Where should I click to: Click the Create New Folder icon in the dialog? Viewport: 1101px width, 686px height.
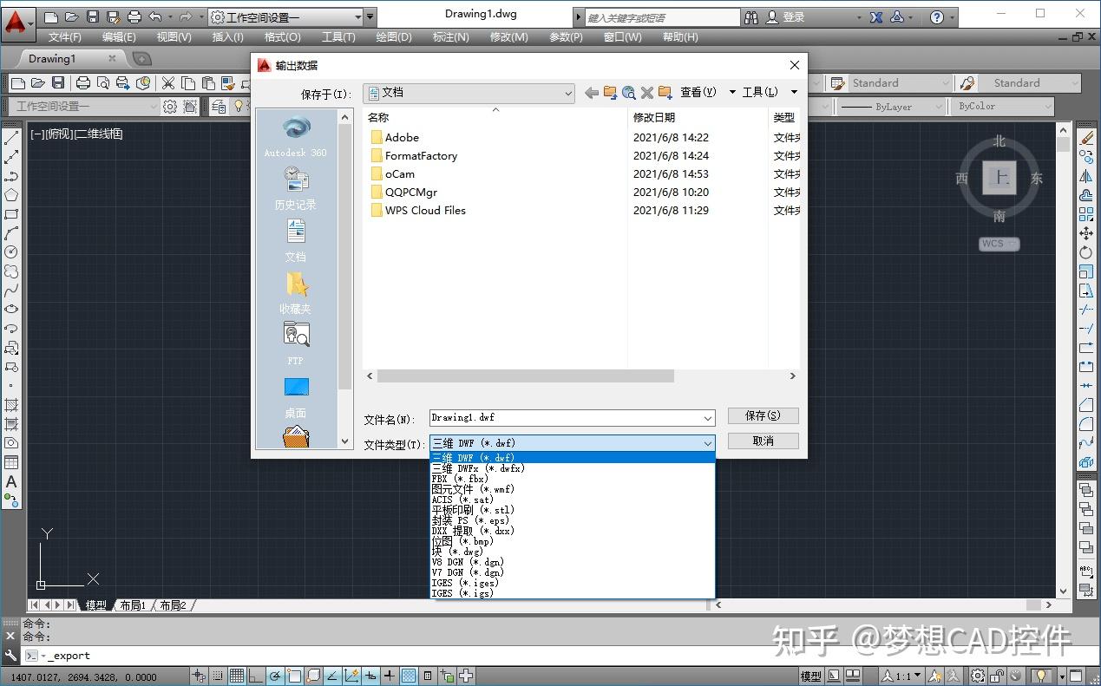[x=665, y=92]
